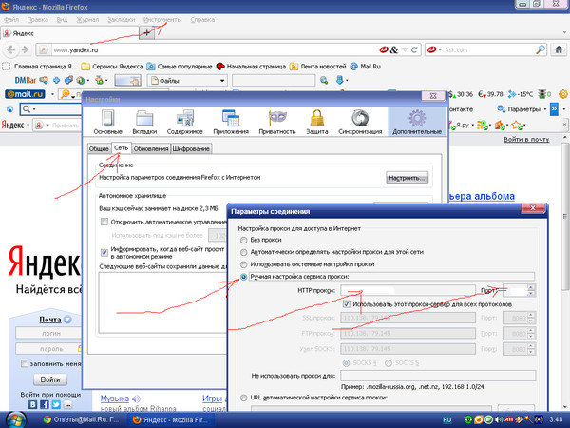
Task: Select Ручная настройка сервиса прокси option
Action: click(x=243, y=277)
